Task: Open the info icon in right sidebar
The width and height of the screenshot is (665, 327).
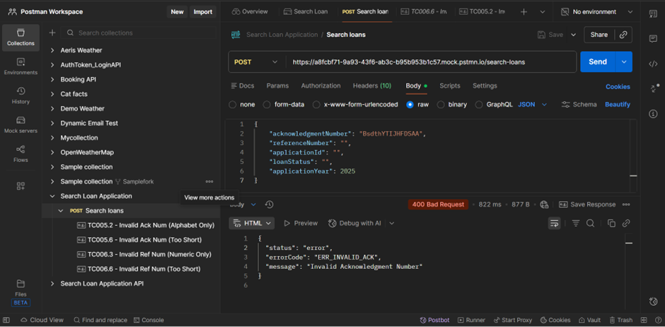Action: 653,114
